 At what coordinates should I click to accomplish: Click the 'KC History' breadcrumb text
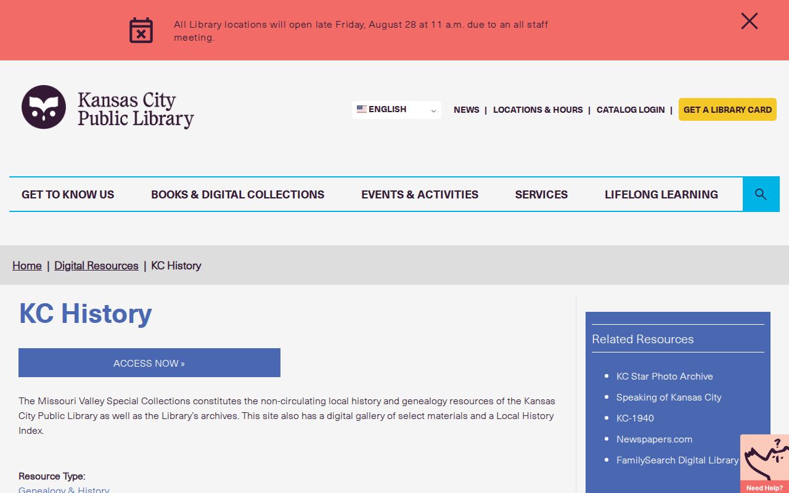coord(176,266)
